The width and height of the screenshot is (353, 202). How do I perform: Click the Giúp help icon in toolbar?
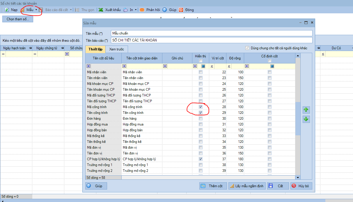coord(165,10)
